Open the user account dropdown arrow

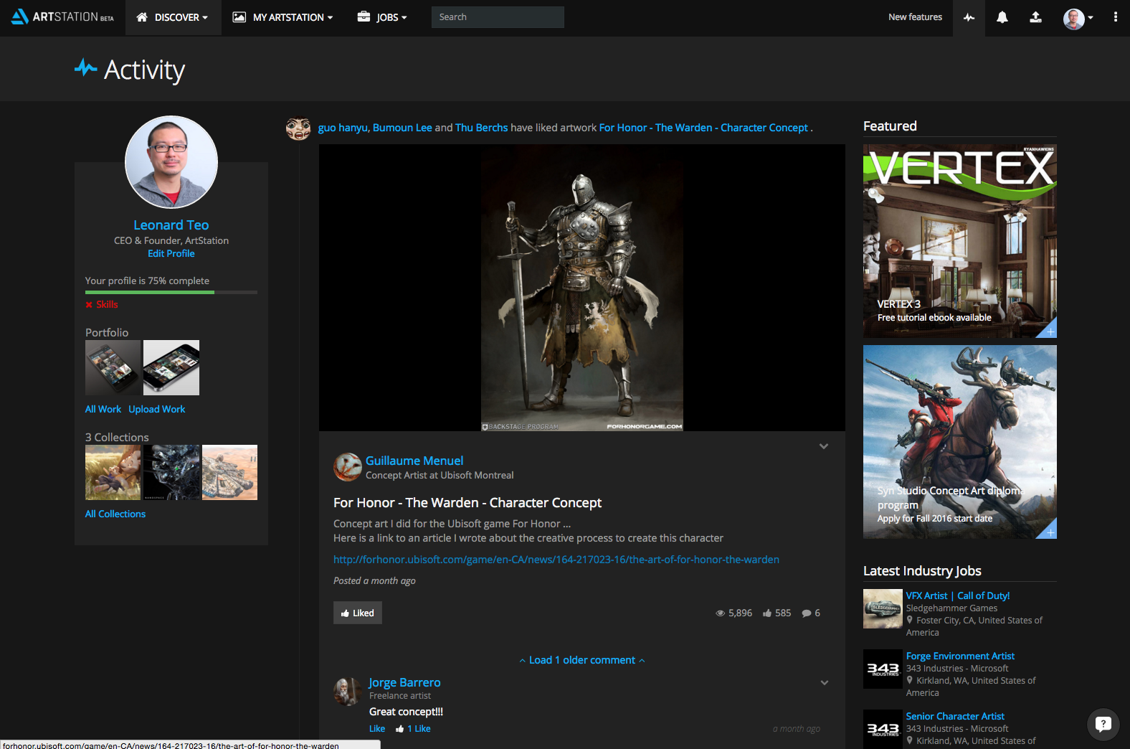point(1091,17)
